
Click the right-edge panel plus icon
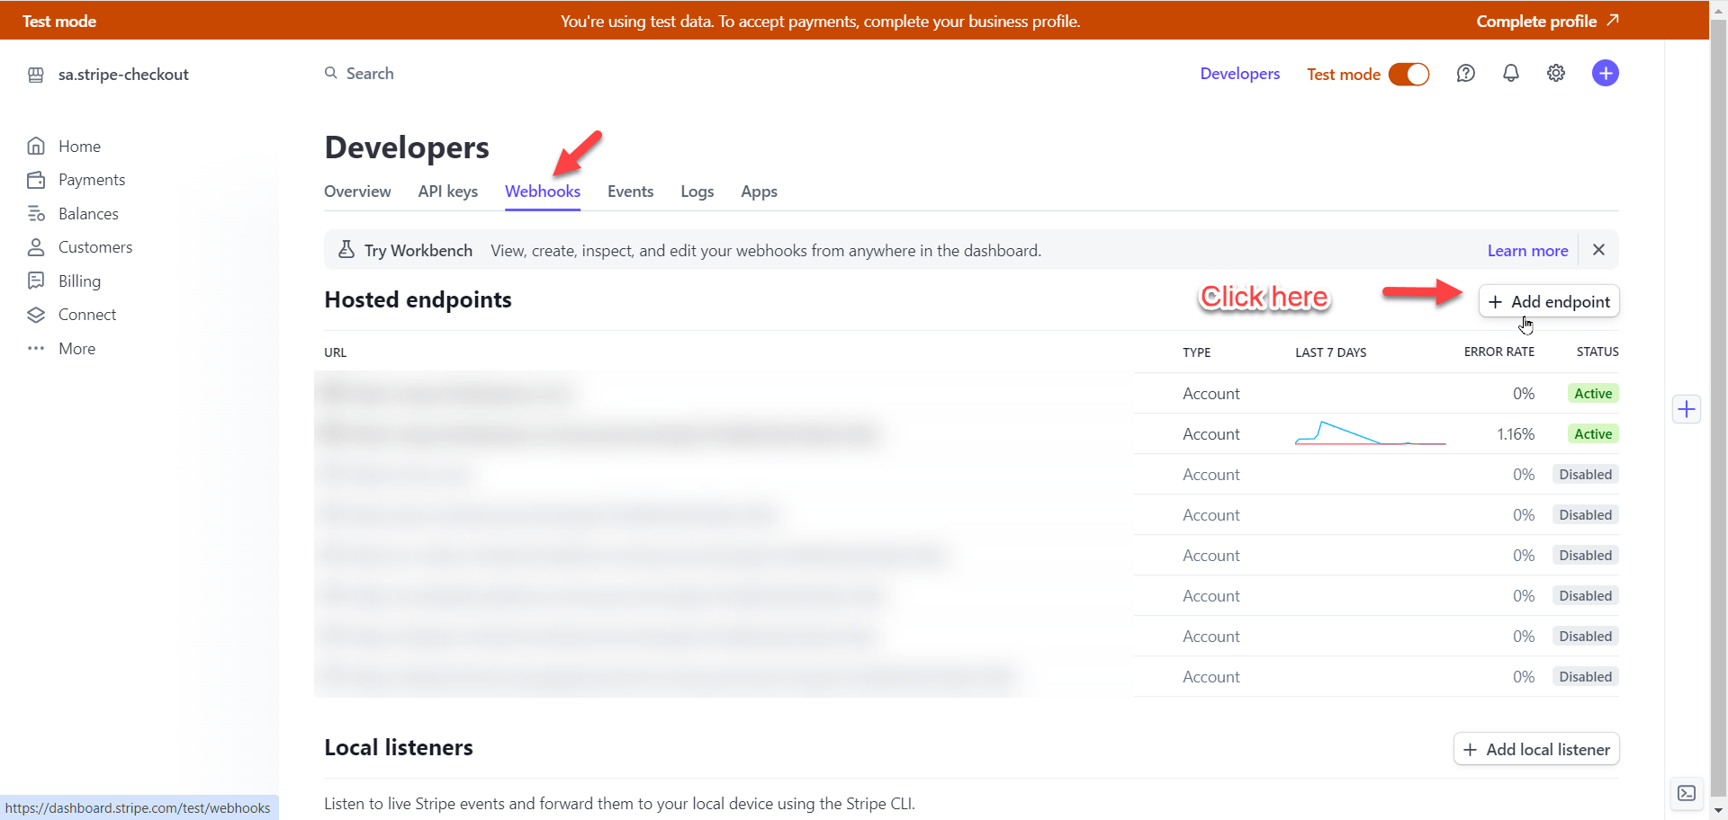(1687, 410)
